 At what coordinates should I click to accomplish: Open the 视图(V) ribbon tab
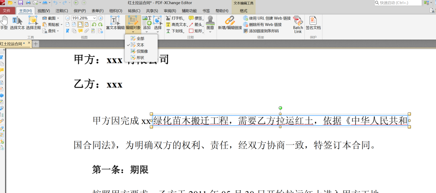click(44, 11)
